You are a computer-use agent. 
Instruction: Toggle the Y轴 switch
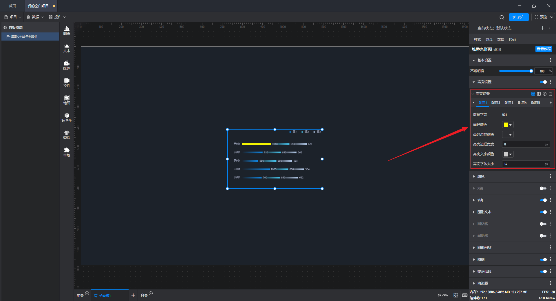[x=543, y=200]
